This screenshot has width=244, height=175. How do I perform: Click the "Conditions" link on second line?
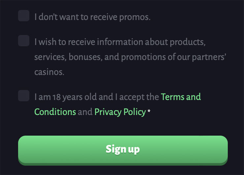point(55,112)
